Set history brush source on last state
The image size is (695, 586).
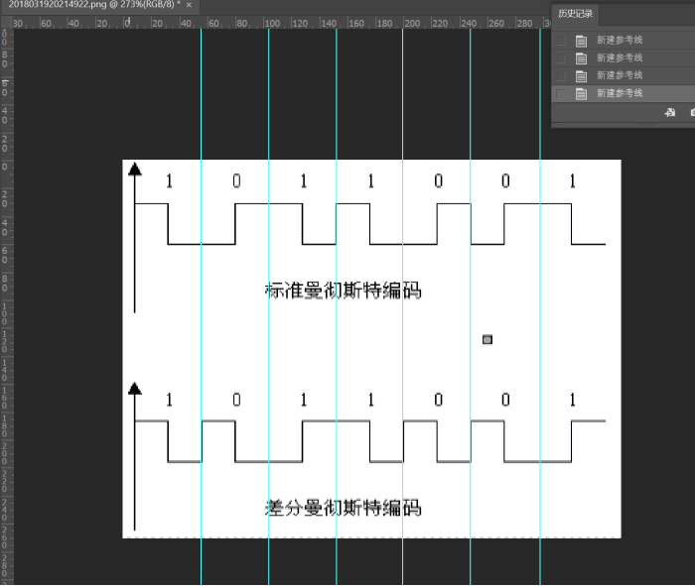(561, 94)
